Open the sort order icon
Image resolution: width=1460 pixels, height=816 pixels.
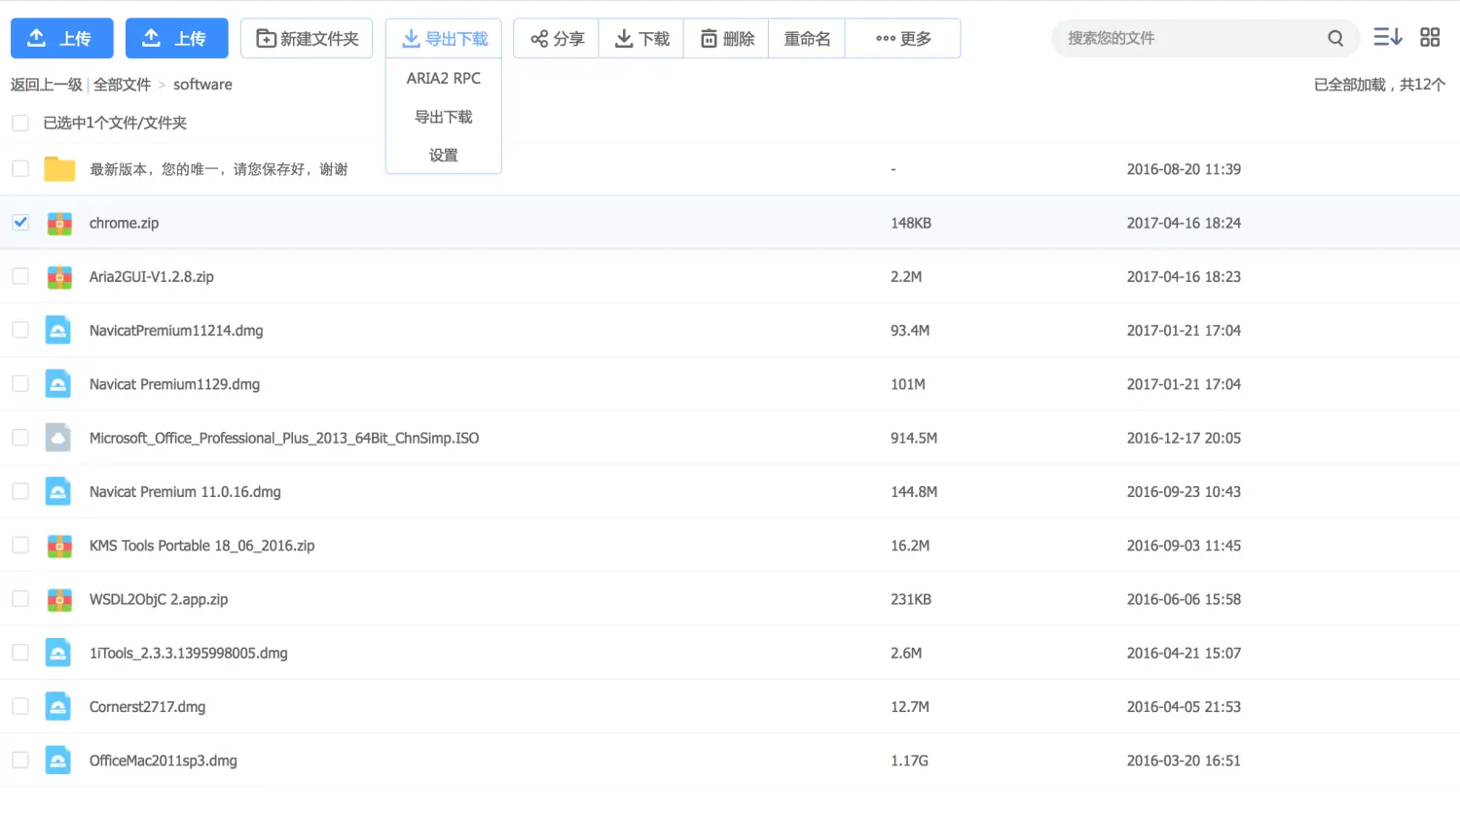(x=1388, y=37)
